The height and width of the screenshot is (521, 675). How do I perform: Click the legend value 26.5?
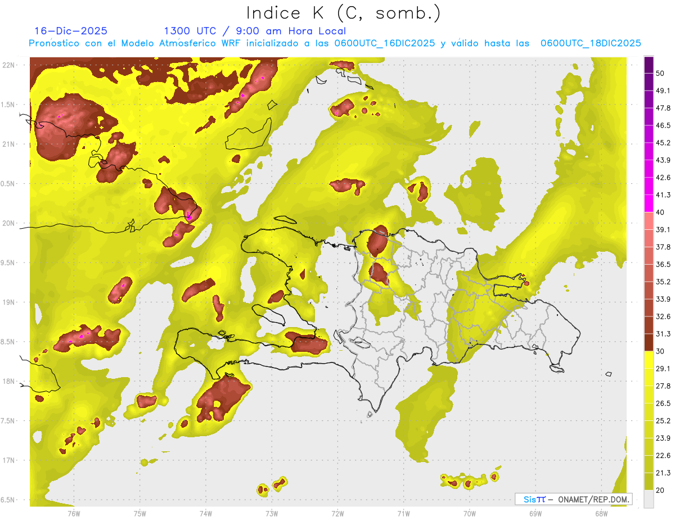click(x=663, y=404)
